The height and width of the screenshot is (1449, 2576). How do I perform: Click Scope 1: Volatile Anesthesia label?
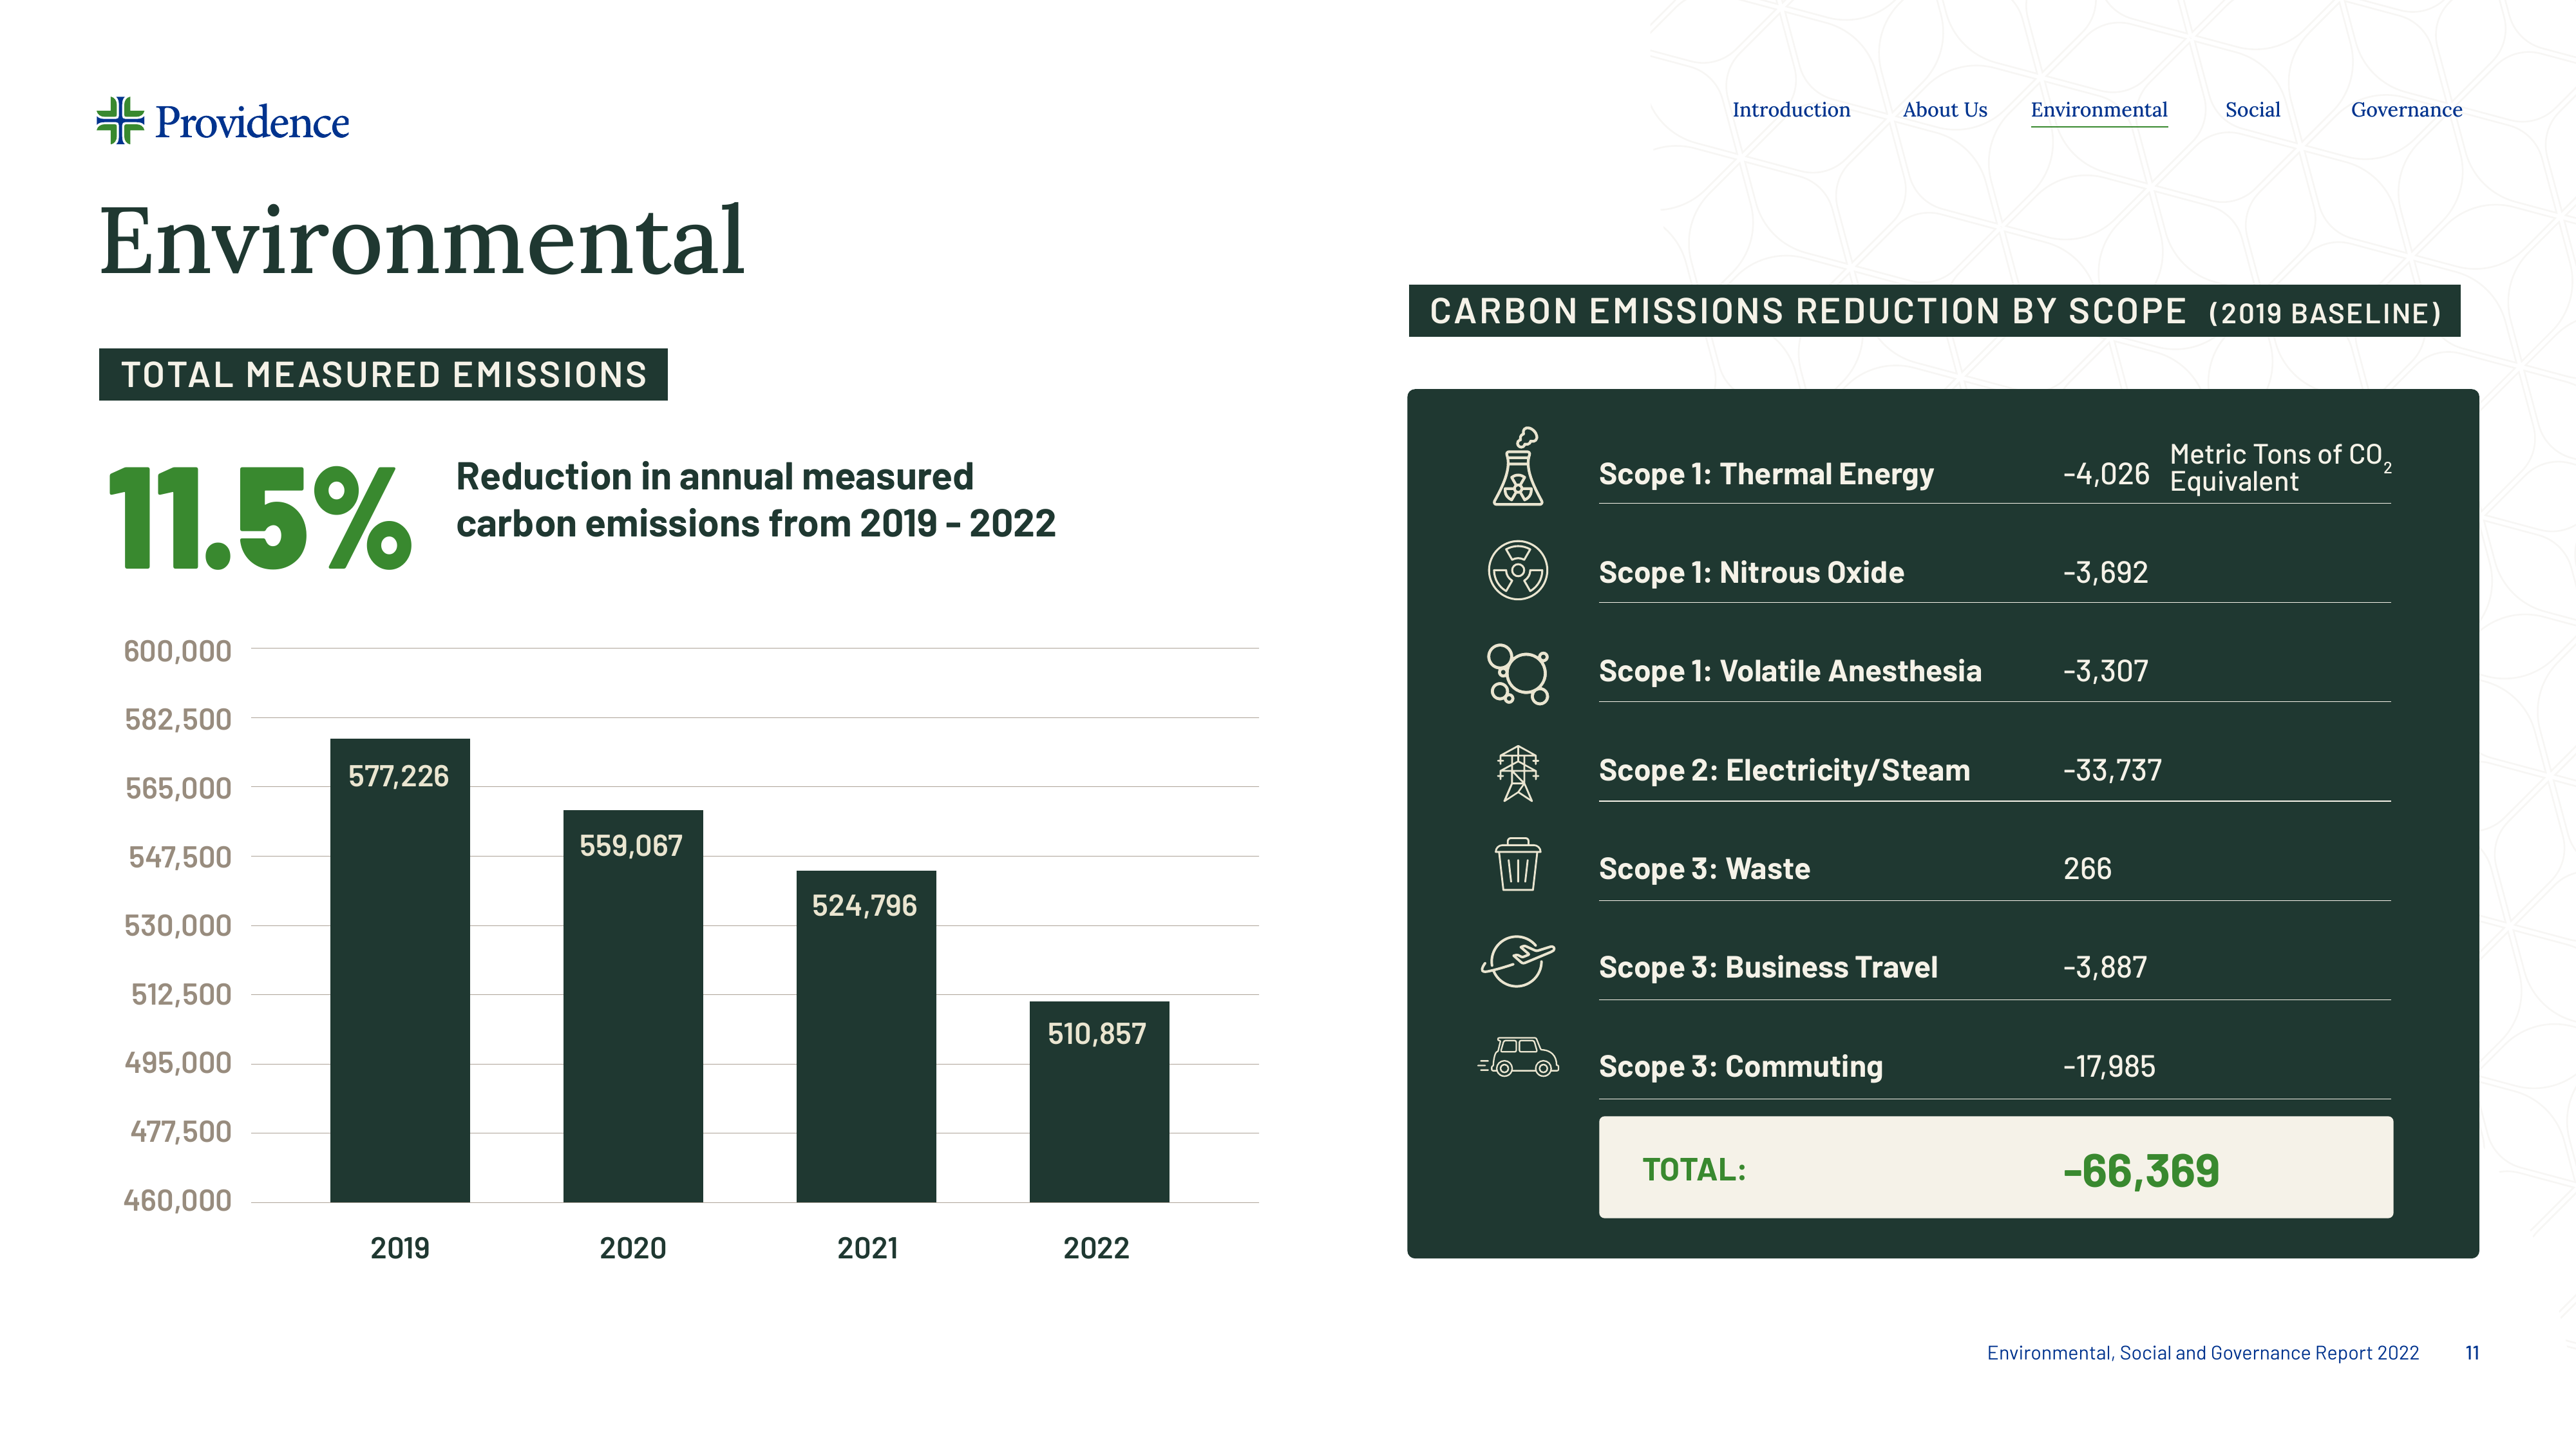point(1790,671)
